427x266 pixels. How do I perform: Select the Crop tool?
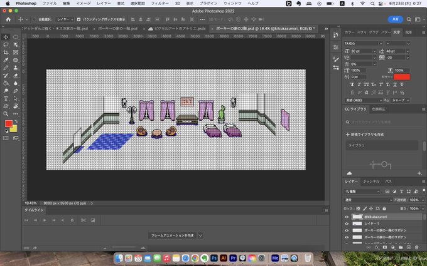point(6,53)
